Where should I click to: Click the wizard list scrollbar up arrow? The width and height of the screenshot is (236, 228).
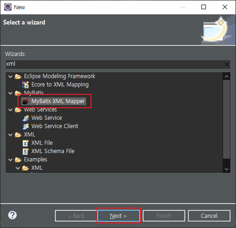pyautogui.click(x=226, y=76)
